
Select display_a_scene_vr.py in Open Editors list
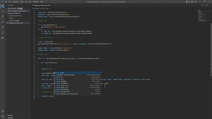click(19, 11)
